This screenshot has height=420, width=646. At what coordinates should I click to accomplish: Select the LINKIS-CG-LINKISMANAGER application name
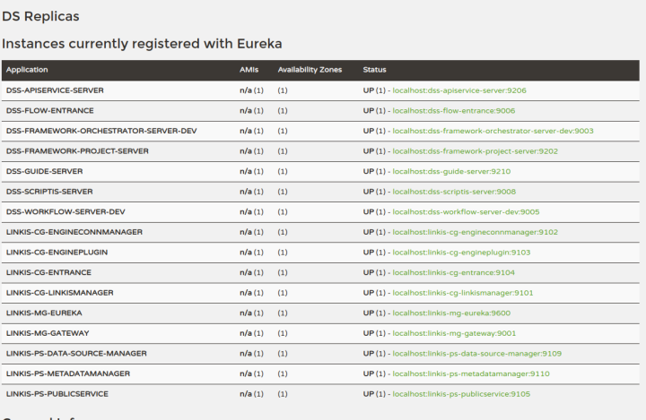(x=60, y=293)
